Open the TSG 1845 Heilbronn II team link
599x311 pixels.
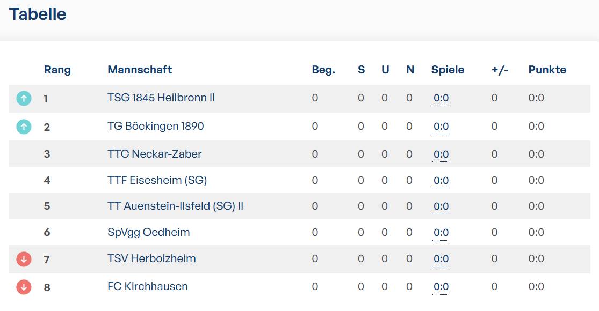coord(161,98)
